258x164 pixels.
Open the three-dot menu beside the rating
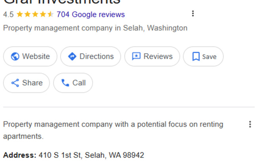[193, 14]
